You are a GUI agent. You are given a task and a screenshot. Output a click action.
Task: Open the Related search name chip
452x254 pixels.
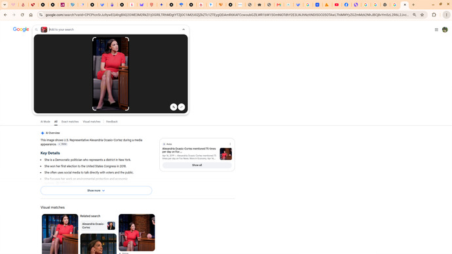(98, 225)
